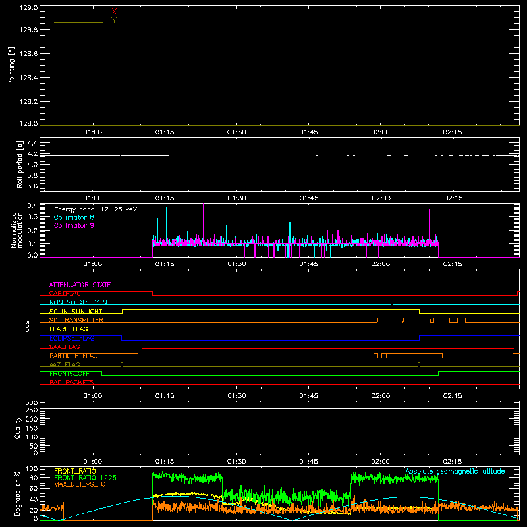Click the 128.6 tick label
This screenshot has height=527, width=527.
point(28,54)
